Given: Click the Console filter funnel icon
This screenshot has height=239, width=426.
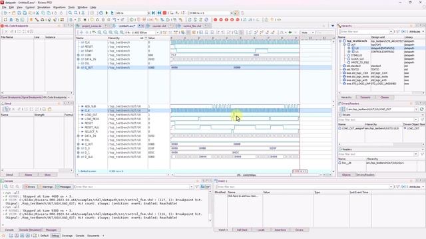Looking at the screenshot, I should [x=197, y=187].
